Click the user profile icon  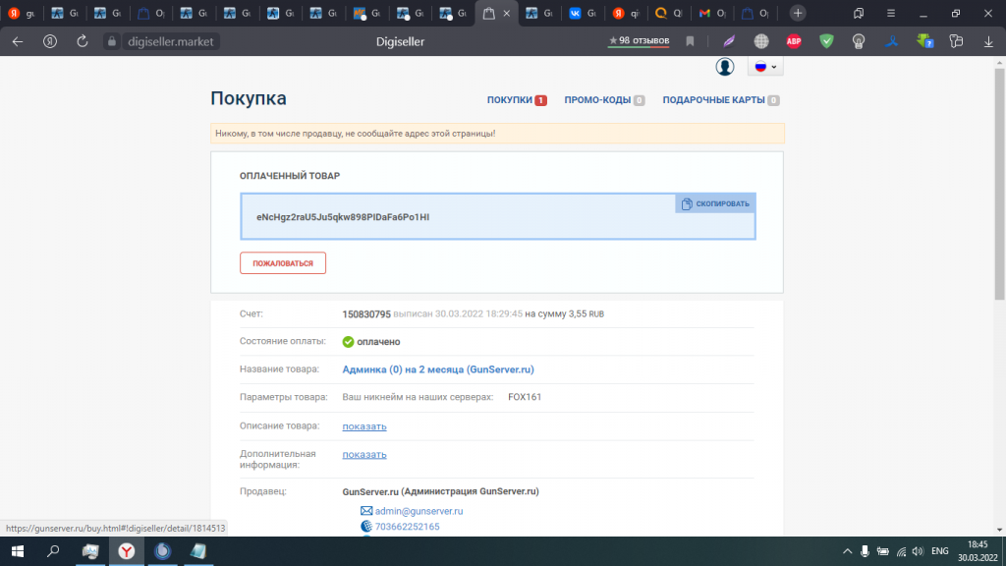coord(724,67)
